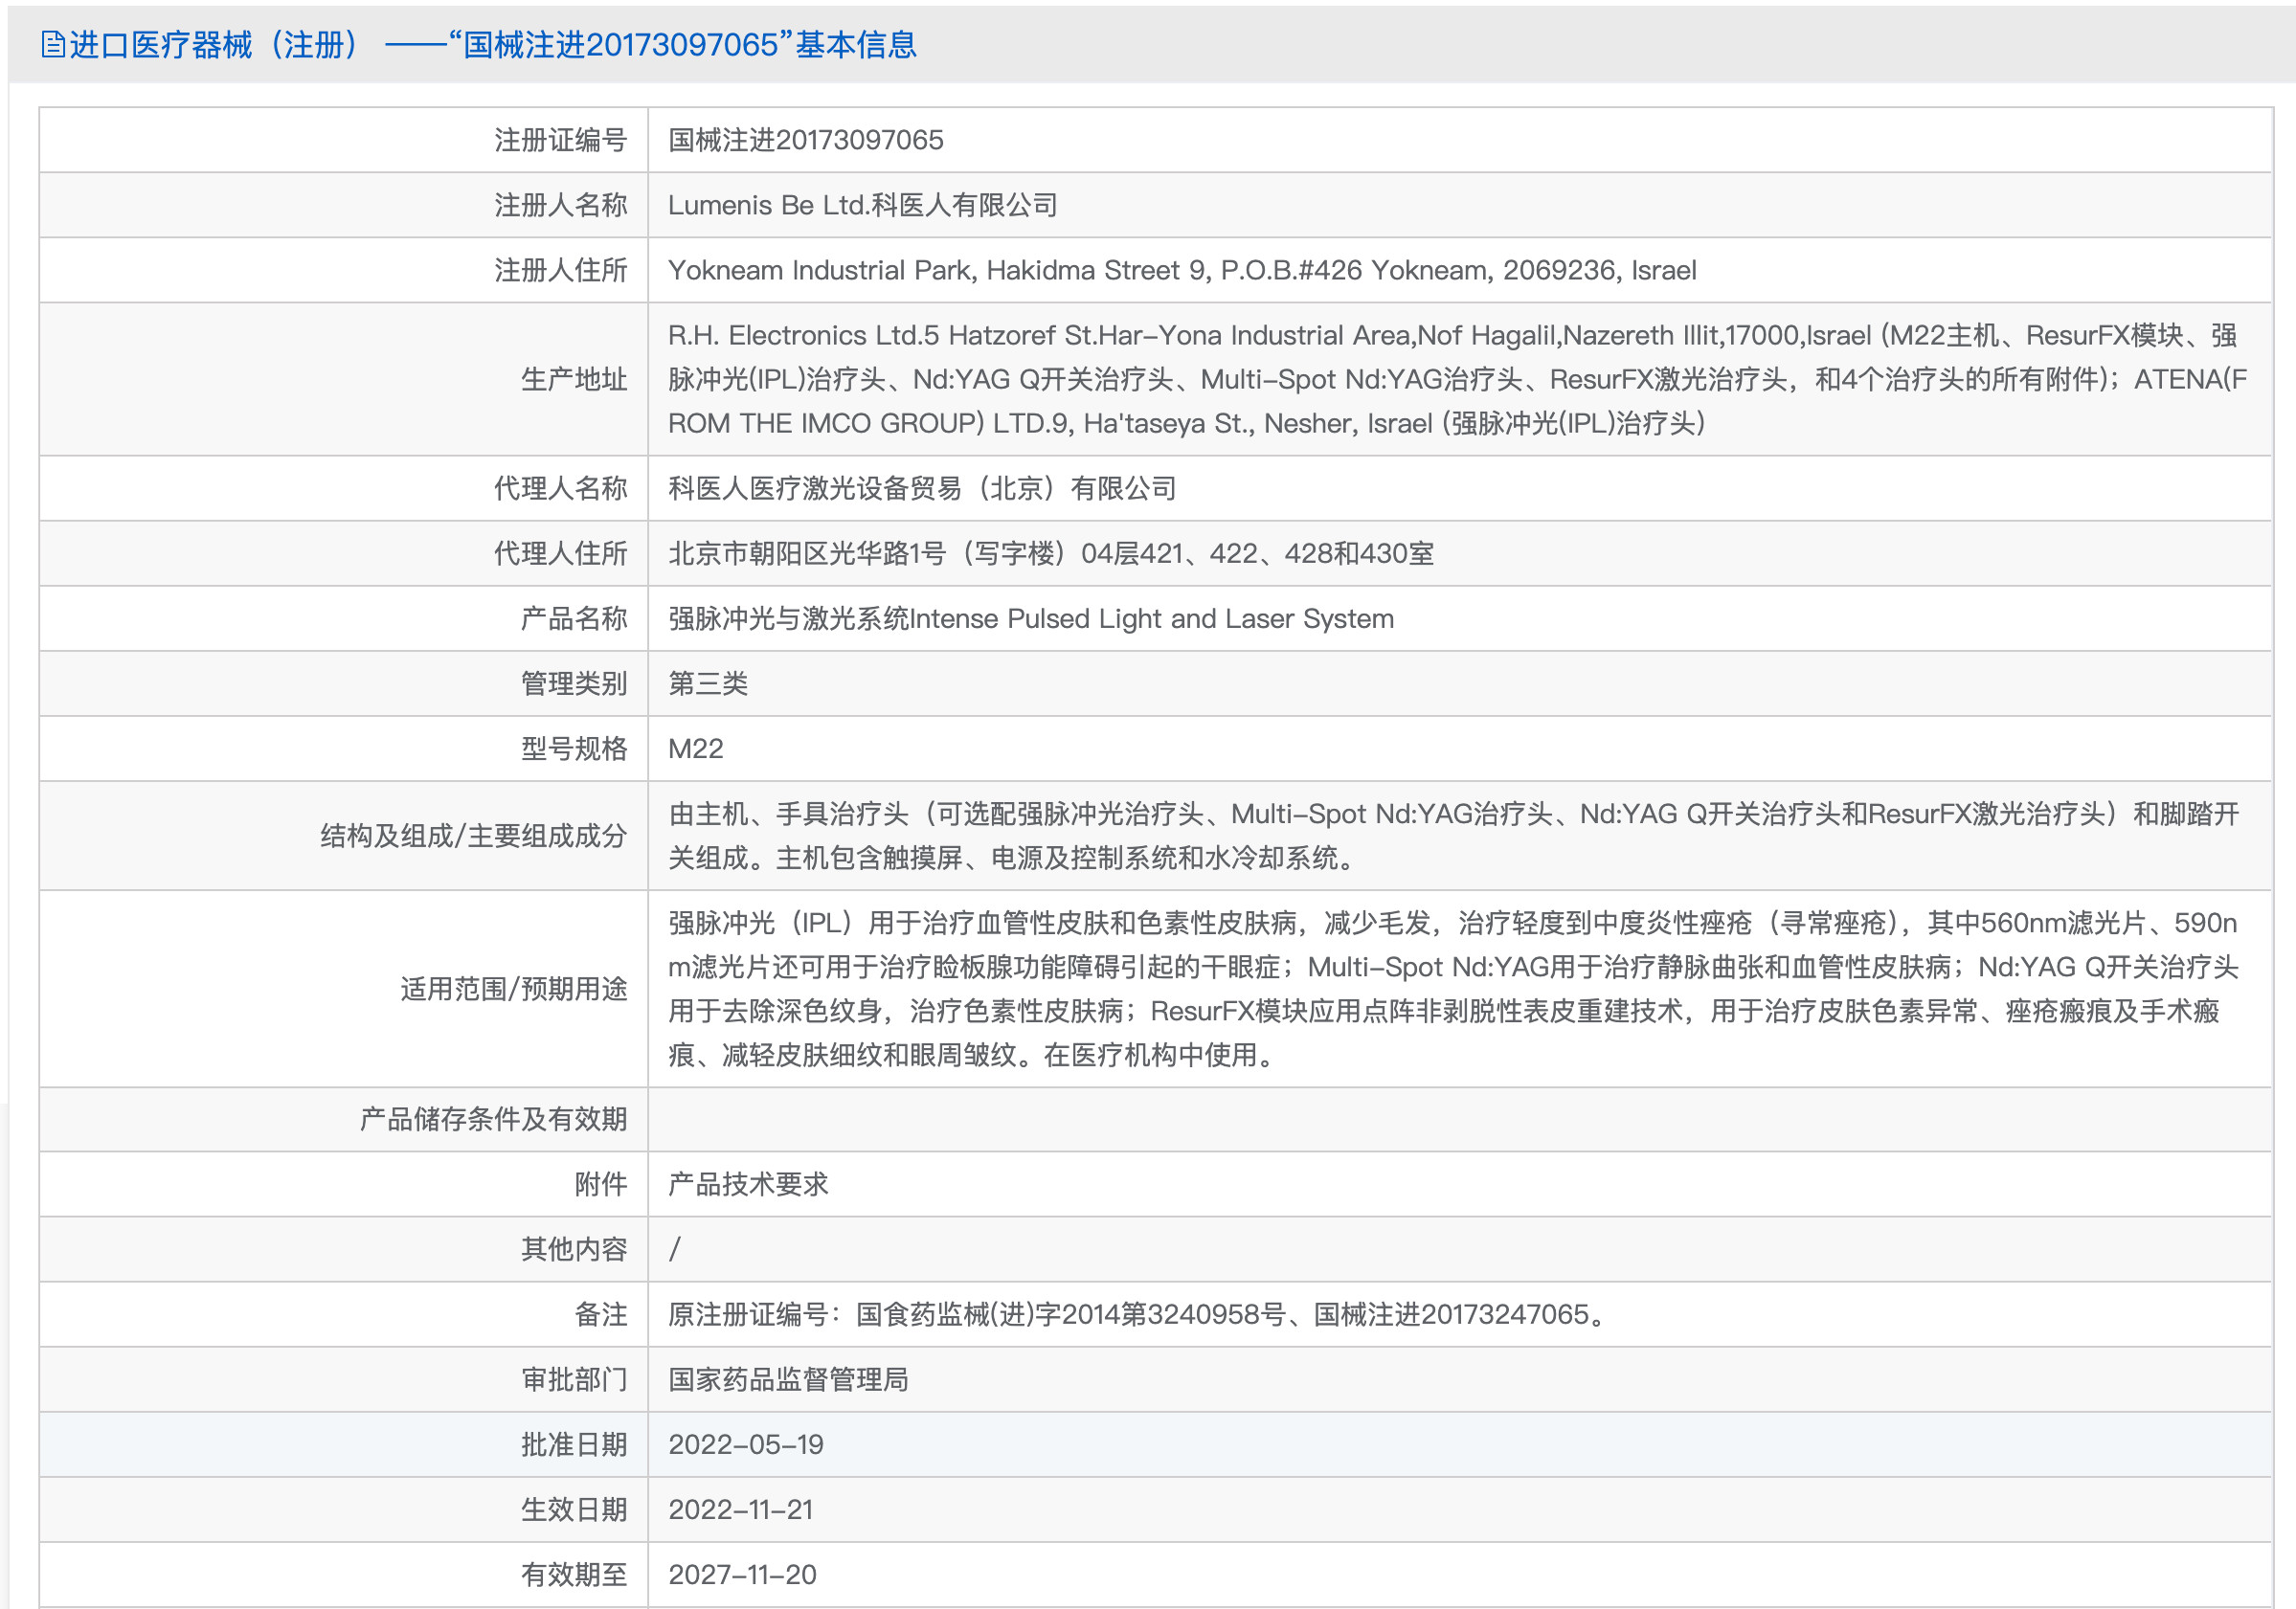
Task: Click the document icon beside the page title
Action: (x=52, y=45)
